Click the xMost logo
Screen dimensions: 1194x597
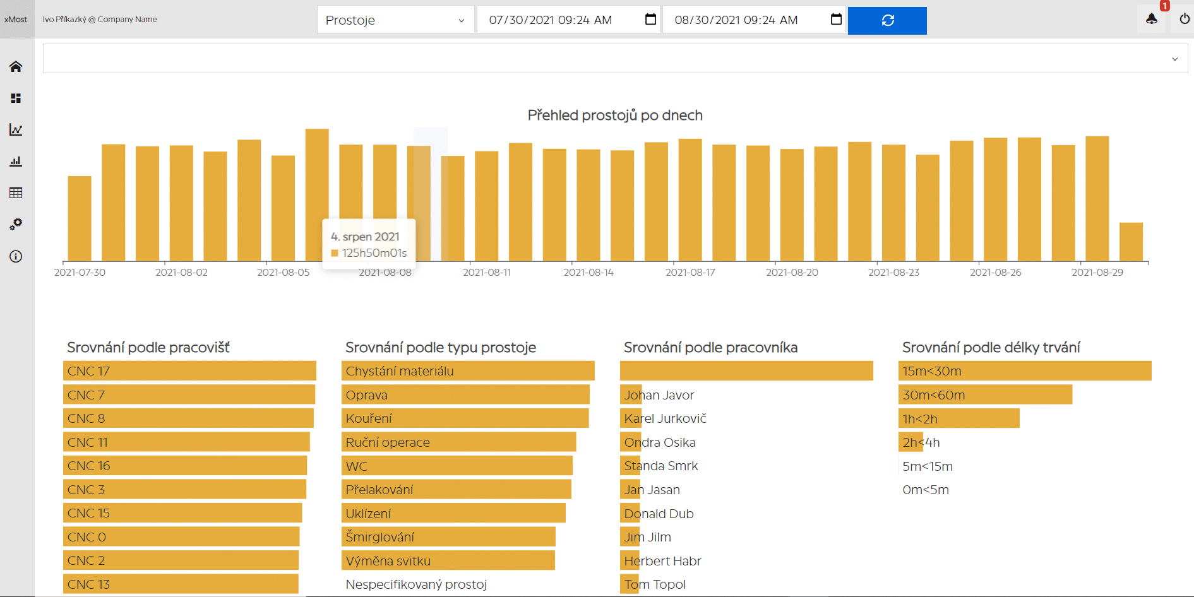[x=16, y=20]
